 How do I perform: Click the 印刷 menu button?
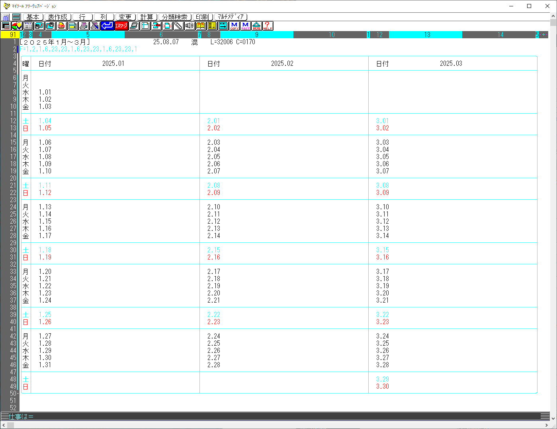(x=203, y=17)
